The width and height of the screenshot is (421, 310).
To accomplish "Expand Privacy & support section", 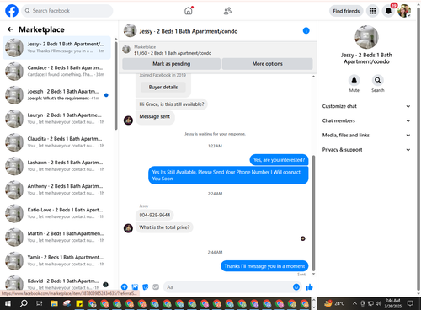I will pyautogui.click(x=366, y=150).
